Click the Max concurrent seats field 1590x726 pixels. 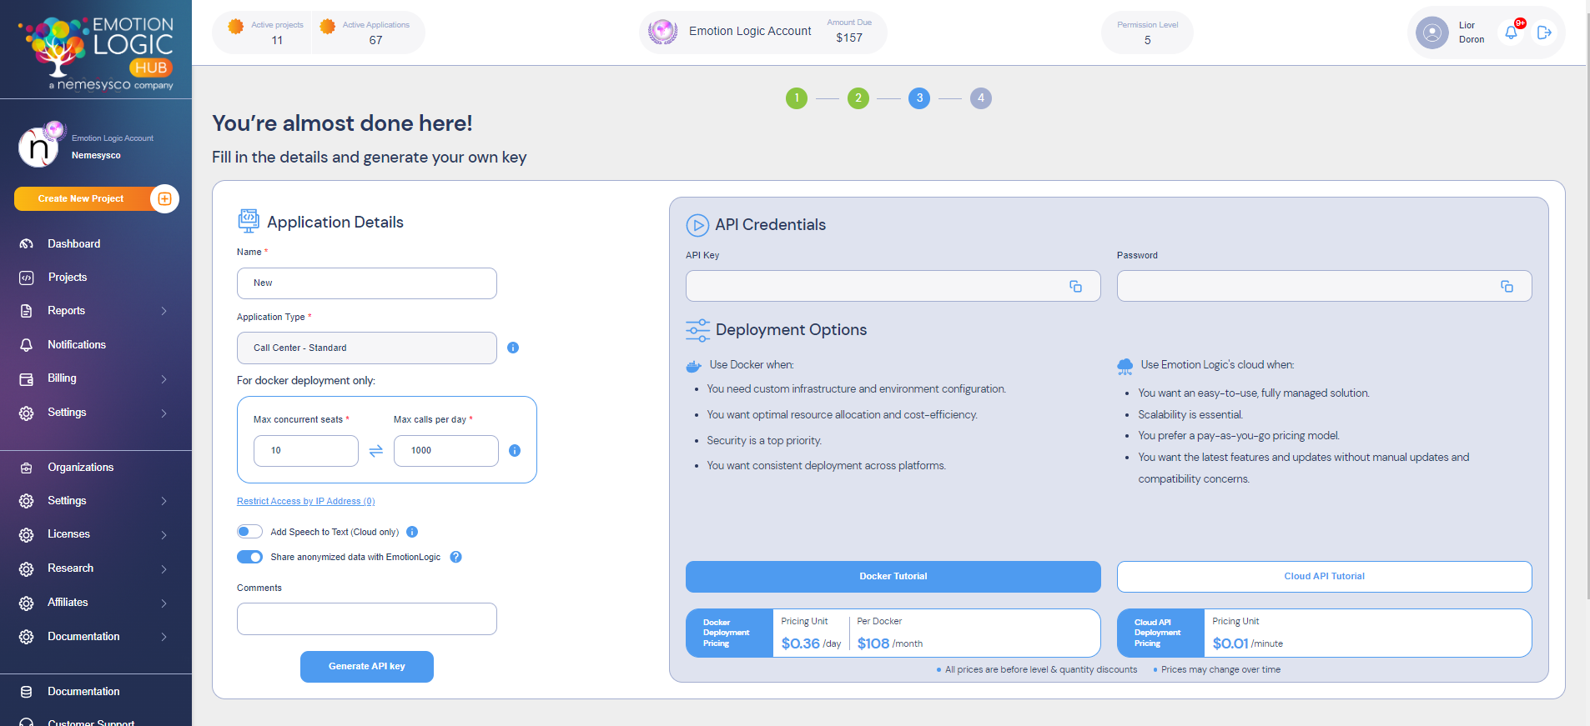(306, 451)
